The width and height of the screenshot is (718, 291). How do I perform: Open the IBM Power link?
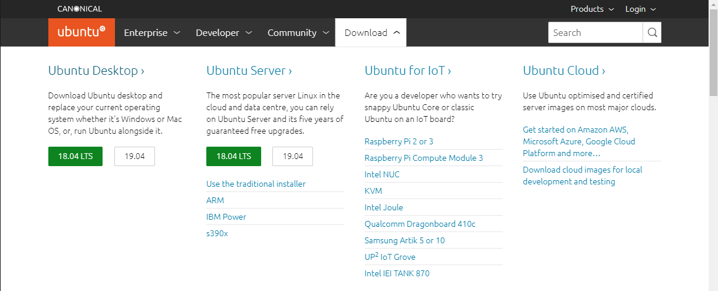[x=226, y=217]
